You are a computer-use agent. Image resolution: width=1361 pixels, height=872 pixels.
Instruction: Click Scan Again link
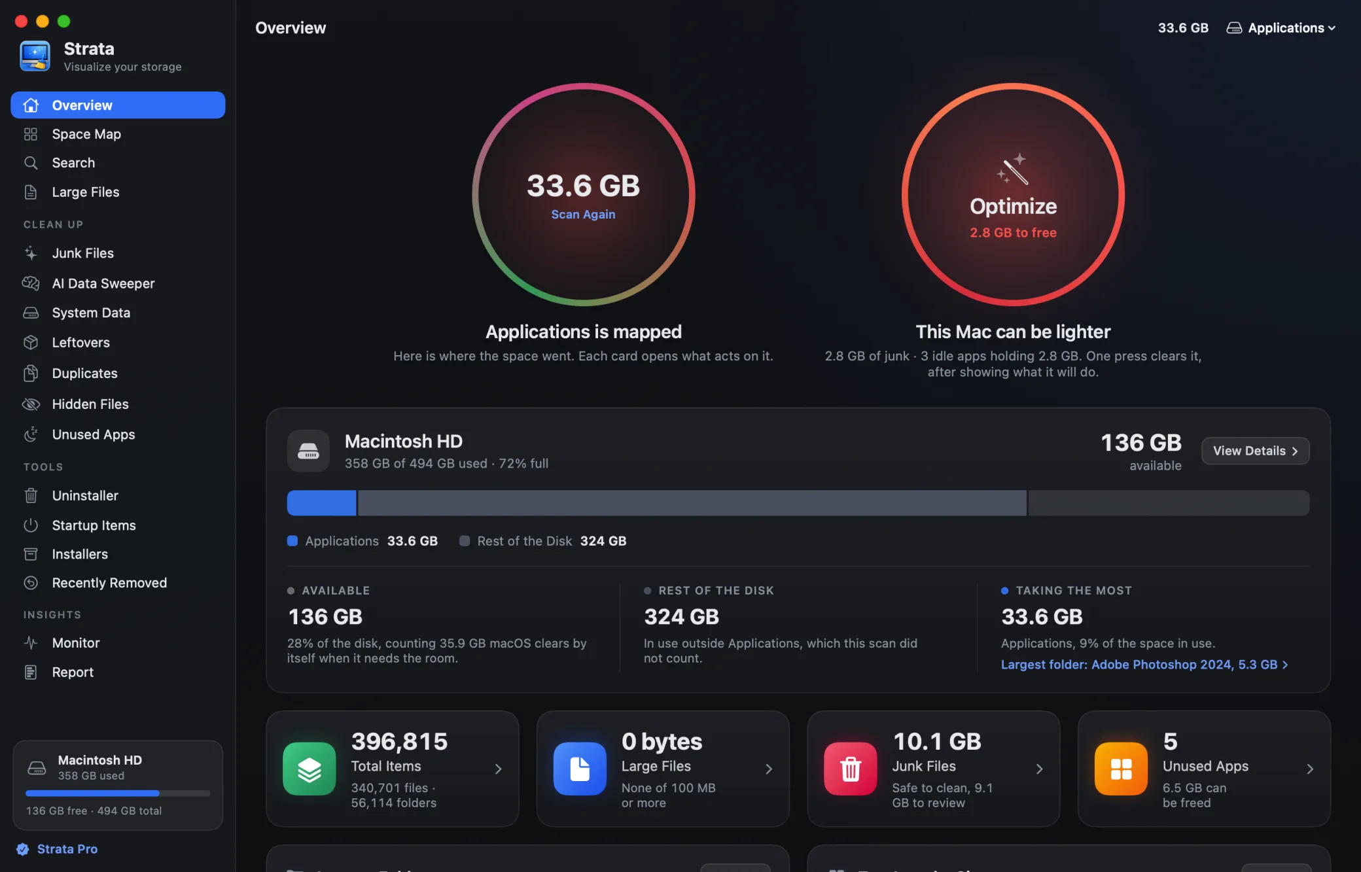point(583,215)
